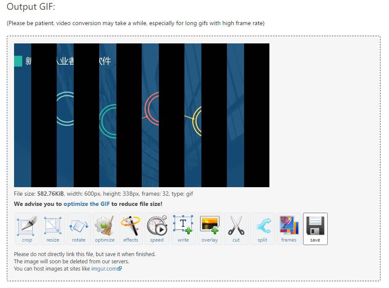Click the "Output GIF:" heading
389x288 pixels.
(x=31, y=7)
